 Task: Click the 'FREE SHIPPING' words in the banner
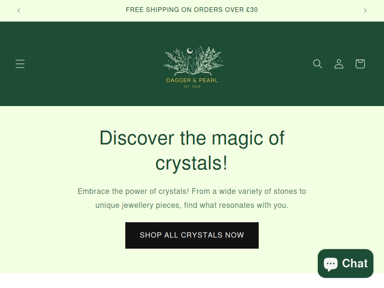pos(153,10)
